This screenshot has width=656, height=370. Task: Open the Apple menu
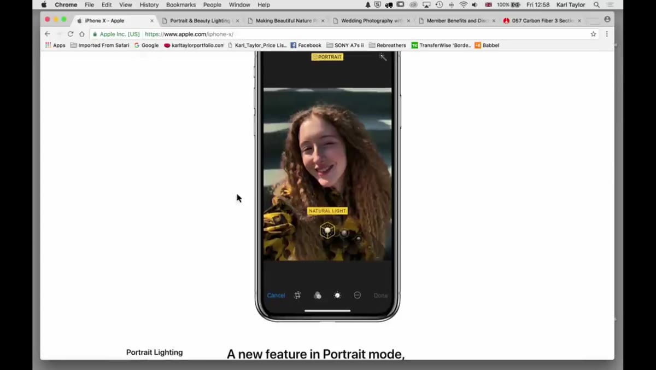pyautogui.click(x=44, y=5)
